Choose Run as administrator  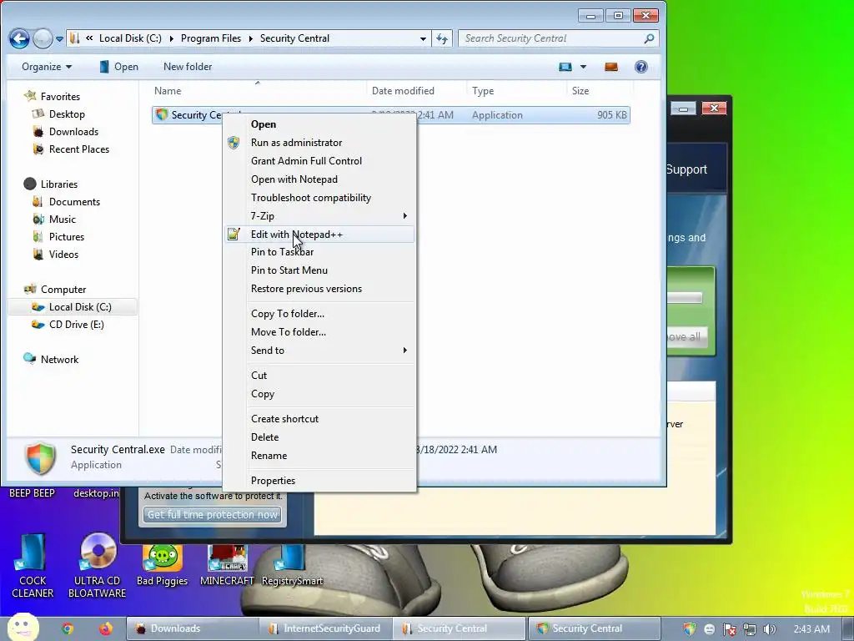click(319, 143)
